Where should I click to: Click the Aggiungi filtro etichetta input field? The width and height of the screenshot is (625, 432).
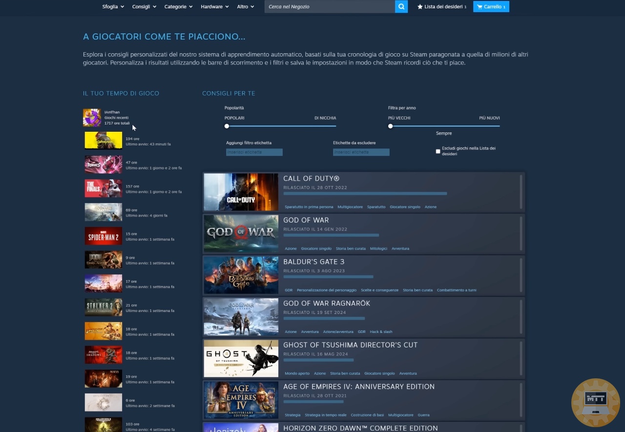point(254,152)
